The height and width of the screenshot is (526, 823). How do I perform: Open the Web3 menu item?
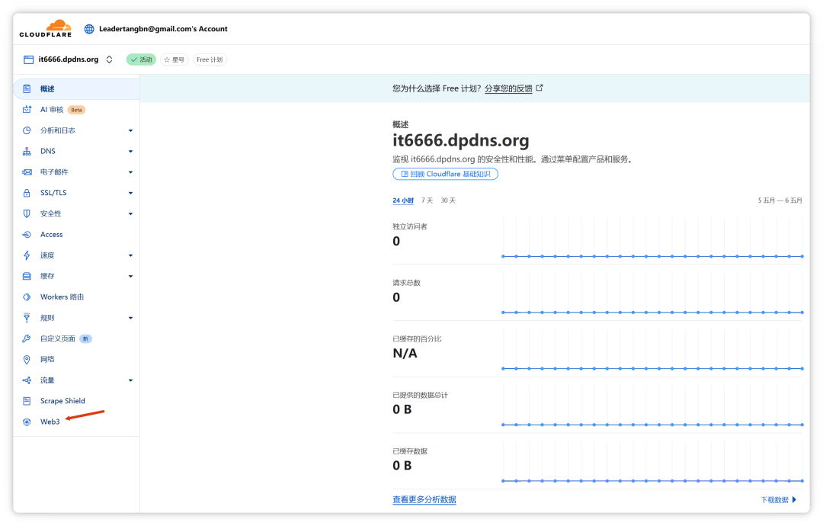[x=77, y=422]
